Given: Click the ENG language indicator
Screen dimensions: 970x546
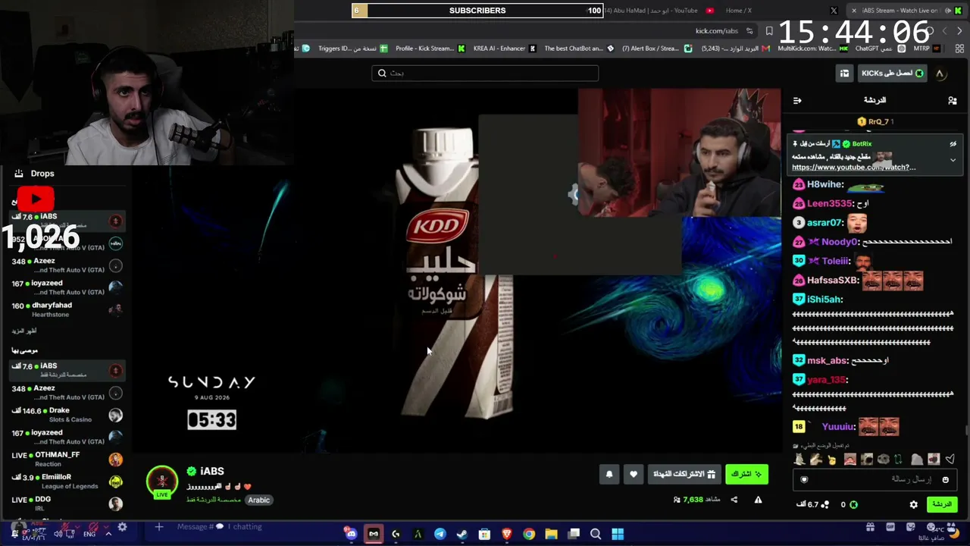Looking at the screenshot, I should click(89, 534).
